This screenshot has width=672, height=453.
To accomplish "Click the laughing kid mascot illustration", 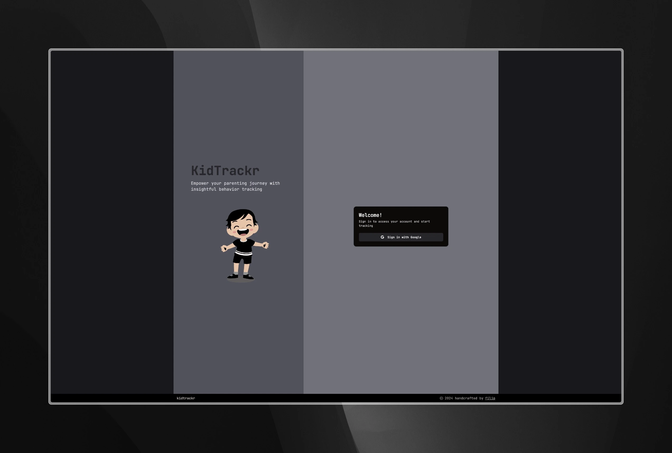I will pos(244,246).
